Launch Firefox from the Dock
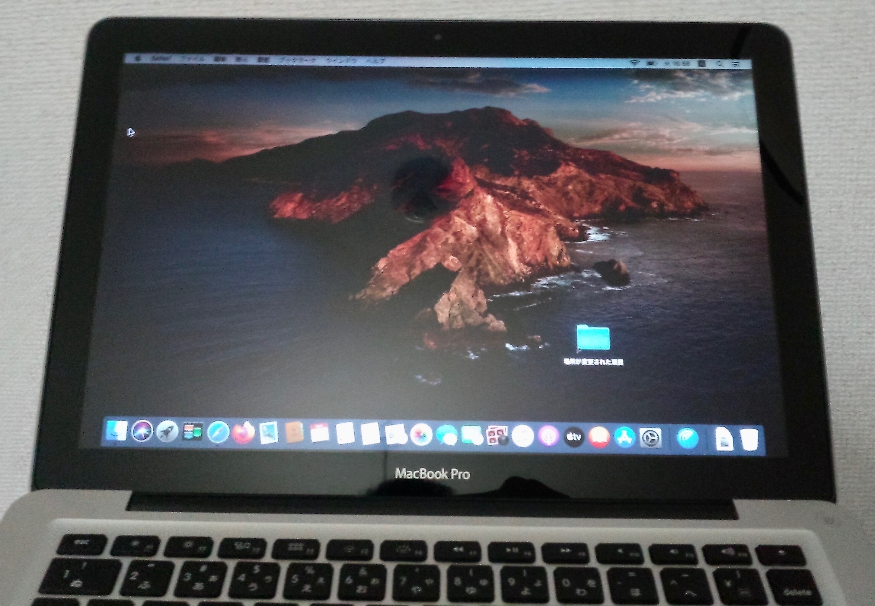Viewport: 875px width, 606px height. [243, 433]
